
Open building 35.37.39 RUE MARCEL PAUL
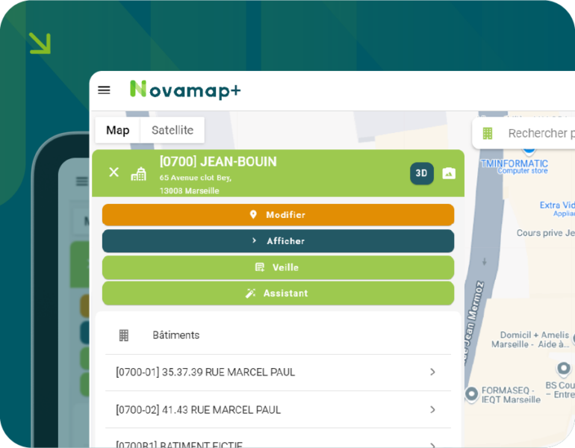pos(278,373)
